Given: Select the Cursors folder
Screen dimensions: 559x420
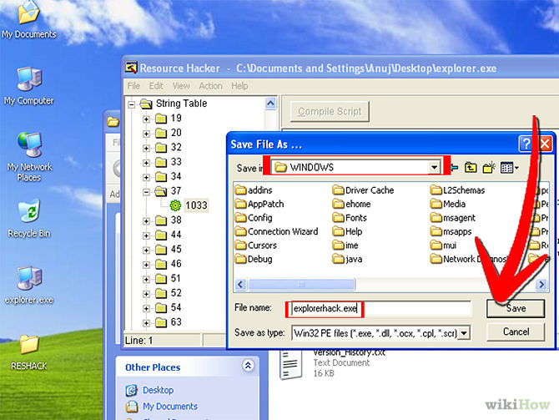Looking at the screenshot, I should pos(256,245).
